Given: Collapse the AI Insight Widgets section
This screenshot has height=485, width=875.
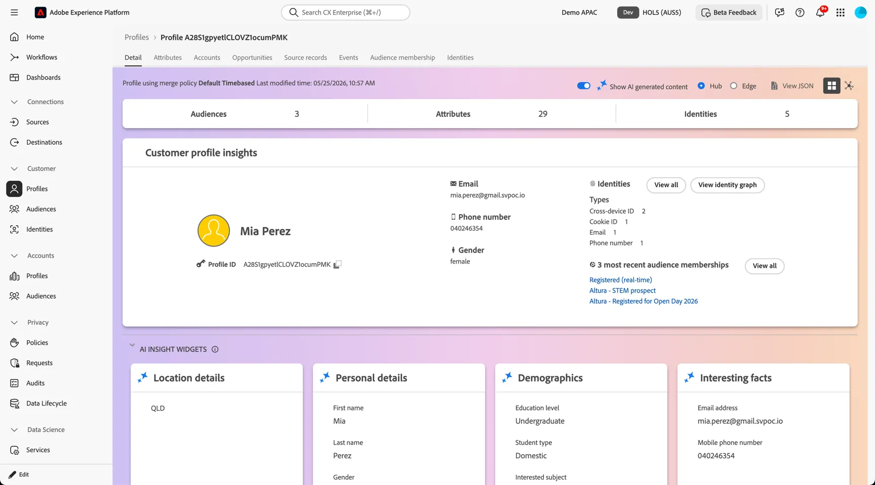Looking at the screenshot, I should pos(132,345).
